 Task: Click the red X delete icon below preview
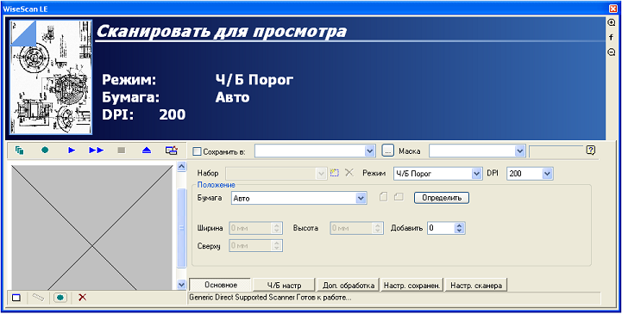[x=82, y=298]
